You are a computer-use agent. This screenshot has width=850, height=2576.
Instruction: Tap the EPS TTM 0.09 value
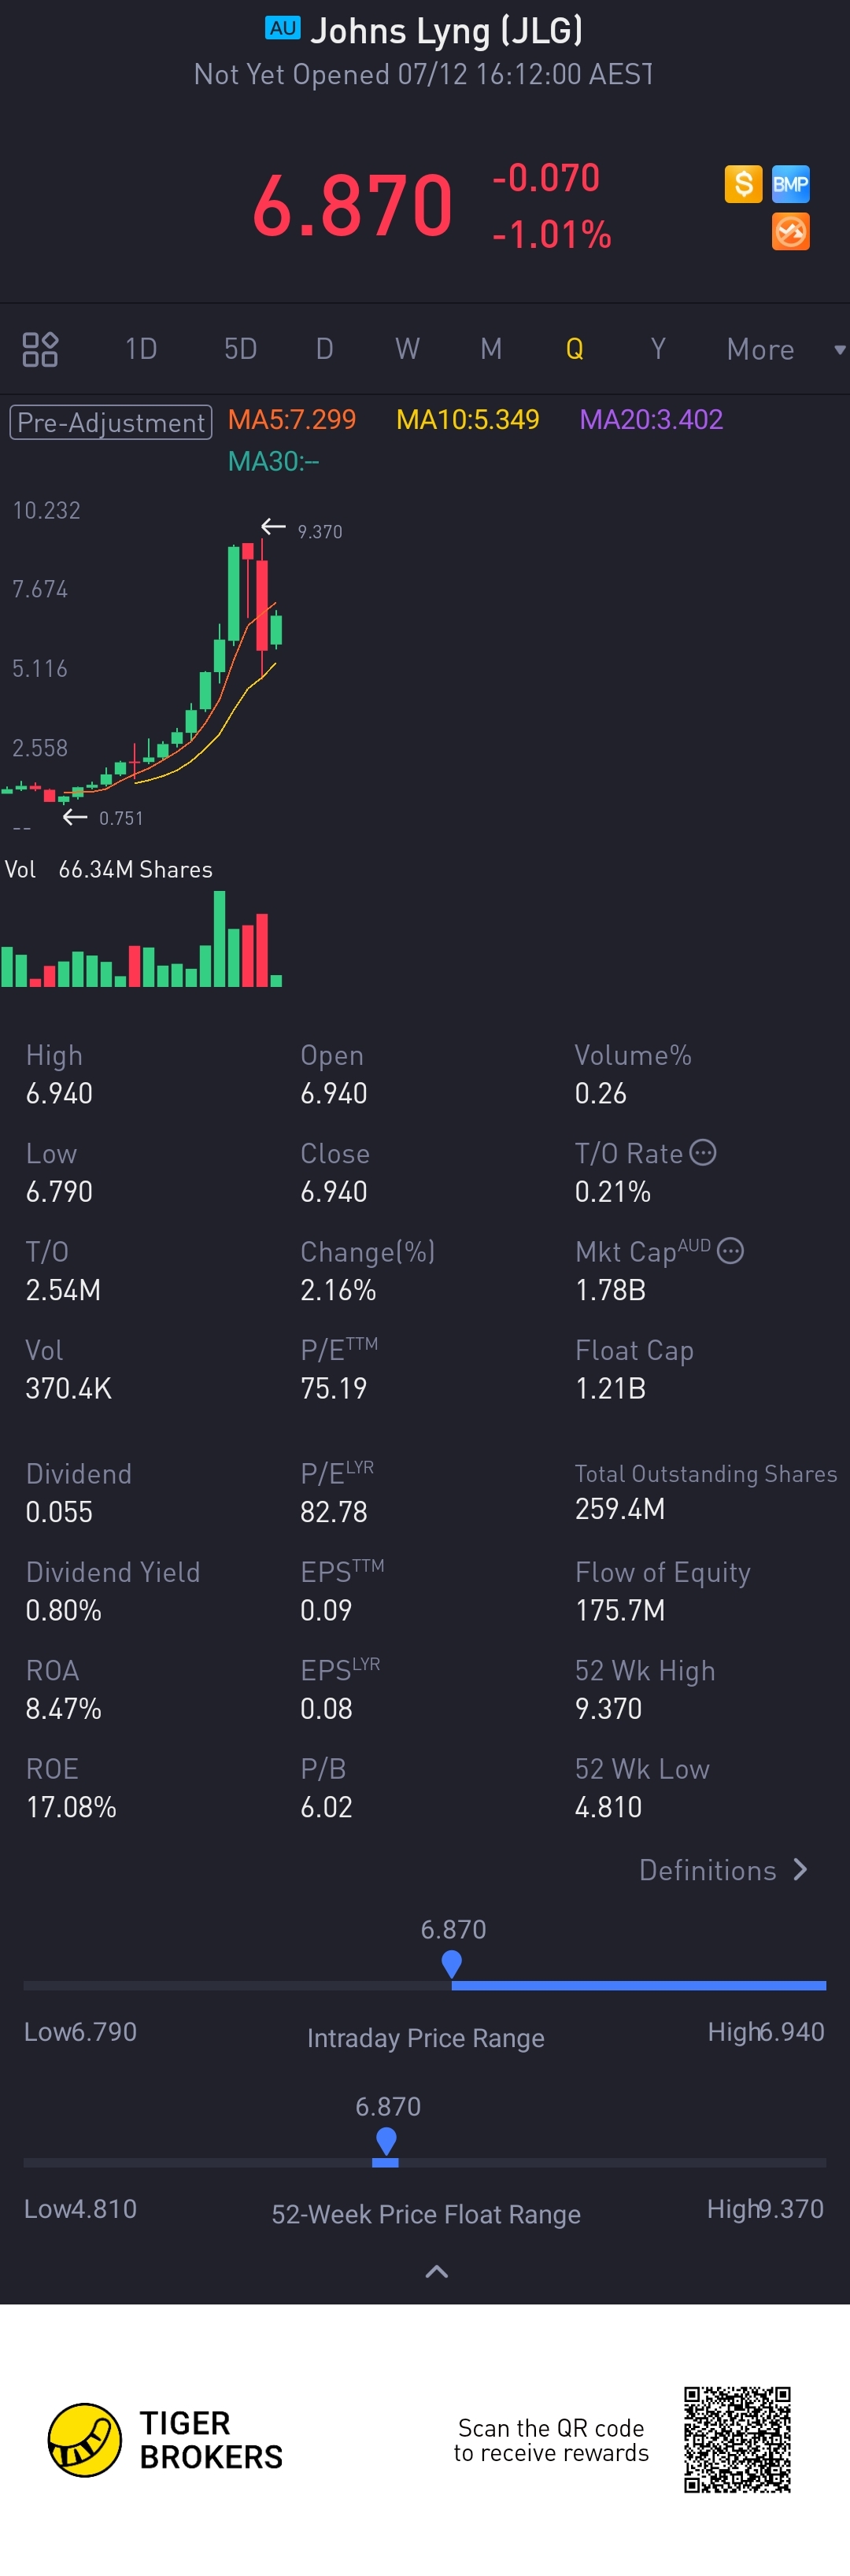(327, 1610)
